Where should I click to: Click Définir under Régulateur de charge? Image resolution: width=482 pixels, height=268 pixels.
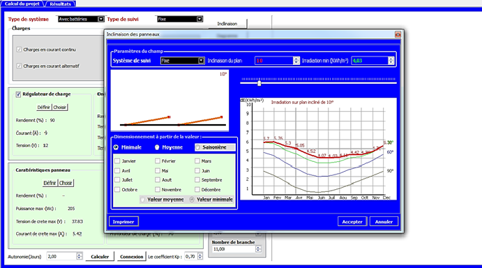[x=44, y=107]
